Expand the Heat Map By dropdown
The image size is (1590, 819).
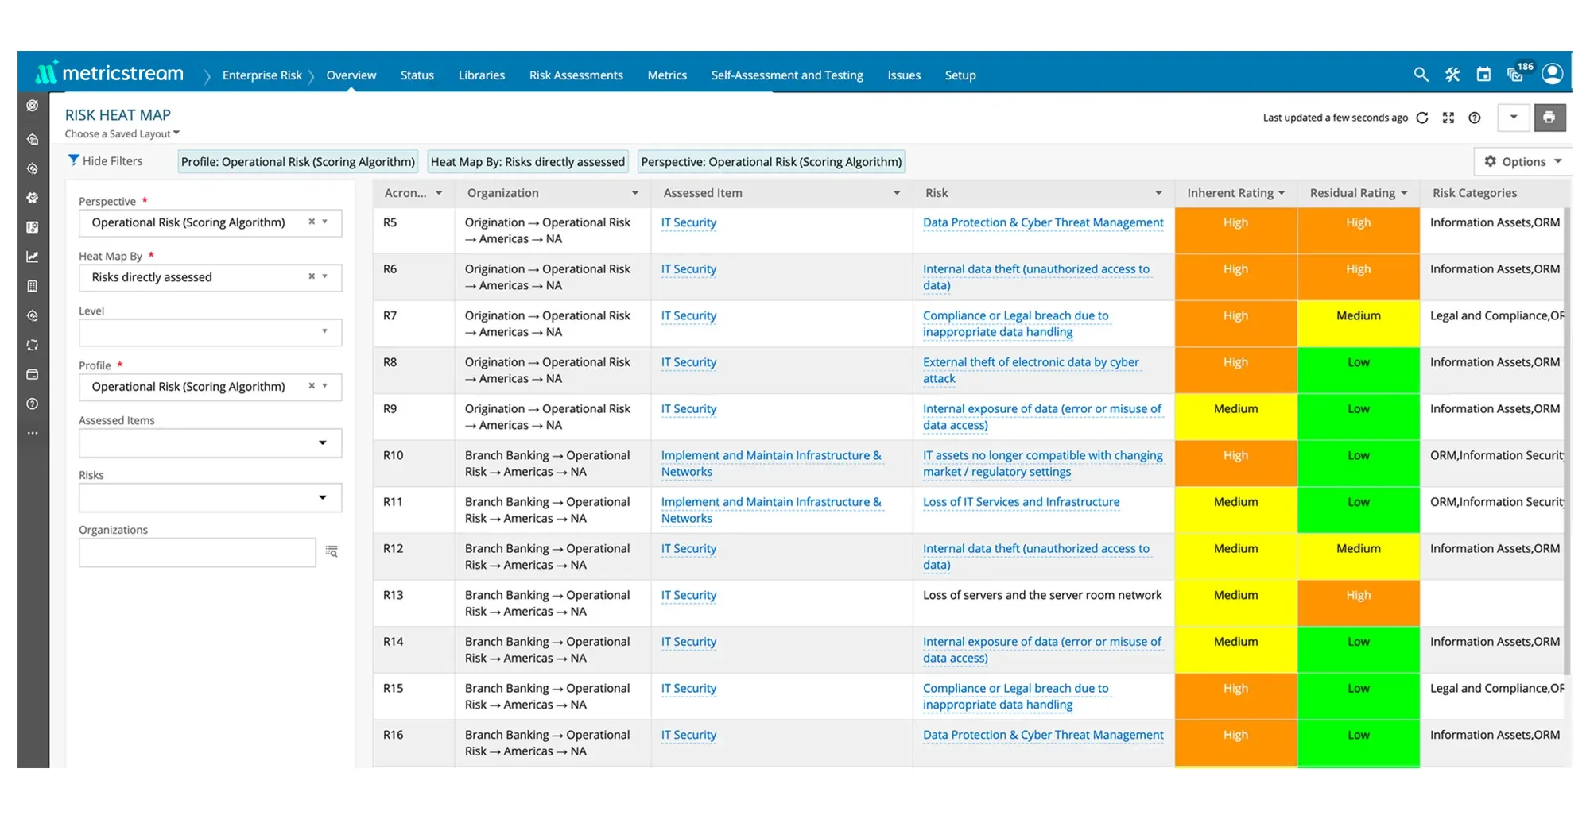325,276
